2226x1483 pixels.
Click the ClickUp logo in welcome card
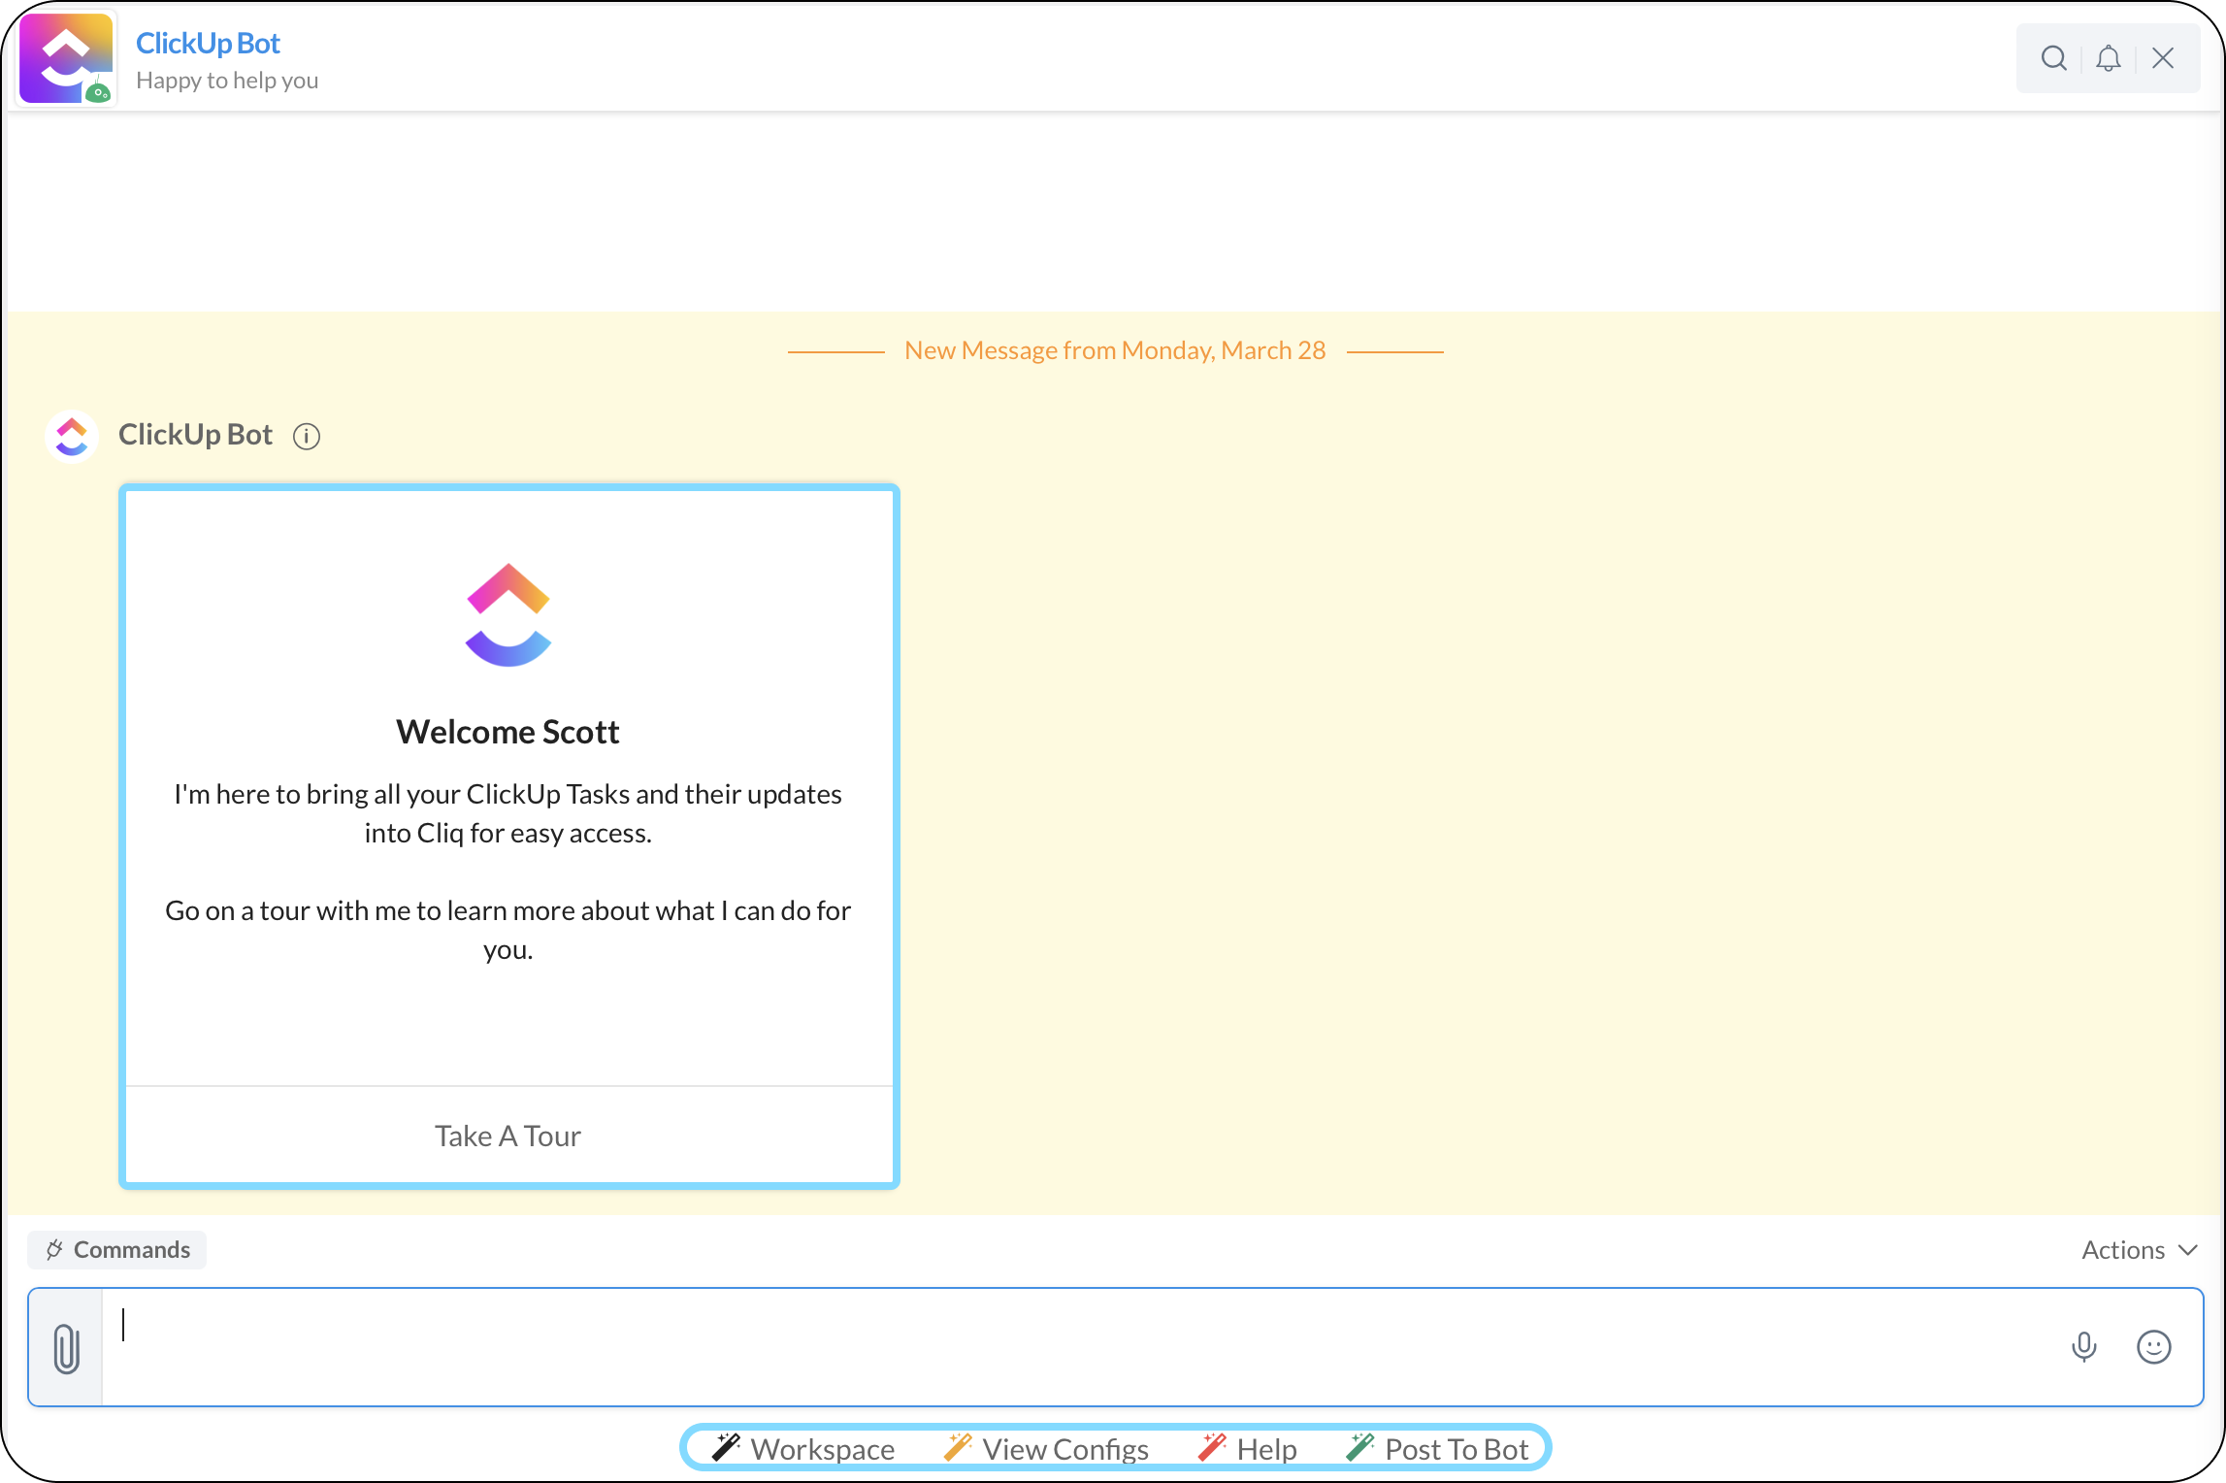point(508,614)
